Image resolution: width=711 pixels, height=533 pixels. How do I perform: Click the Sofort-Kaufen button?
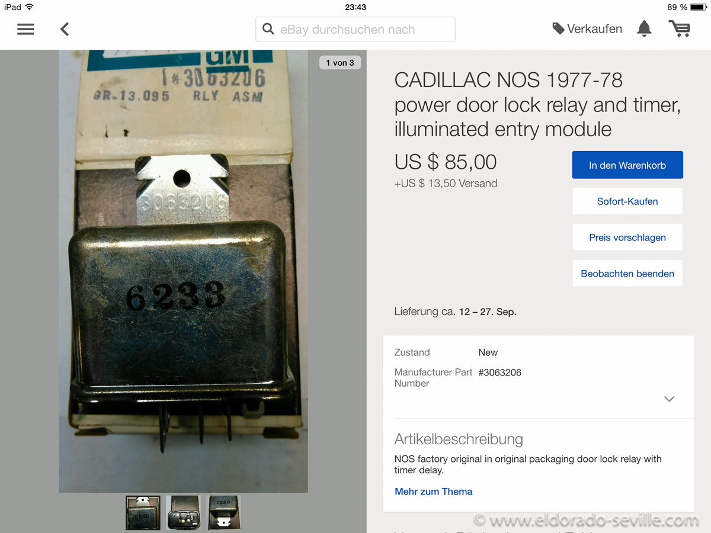[627, 201]
